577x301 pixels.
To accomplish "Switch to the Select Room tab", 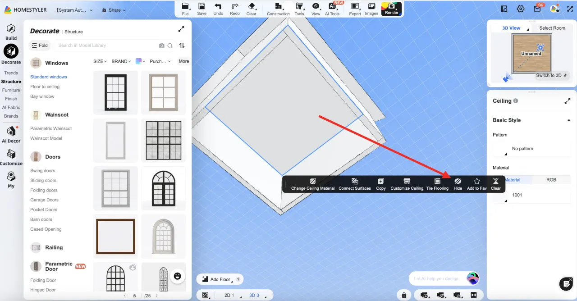I will pyautogui.click(x=552, y=28).
